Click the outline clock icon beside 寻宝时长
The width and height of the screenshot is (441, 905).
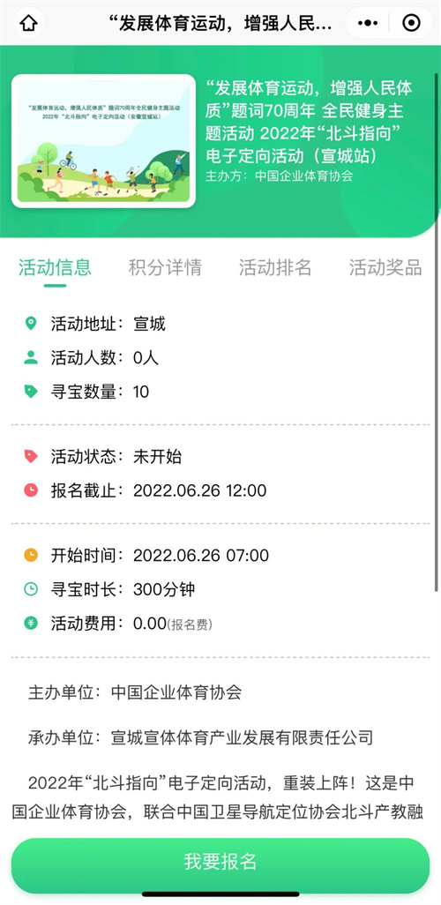click(31, 589)
